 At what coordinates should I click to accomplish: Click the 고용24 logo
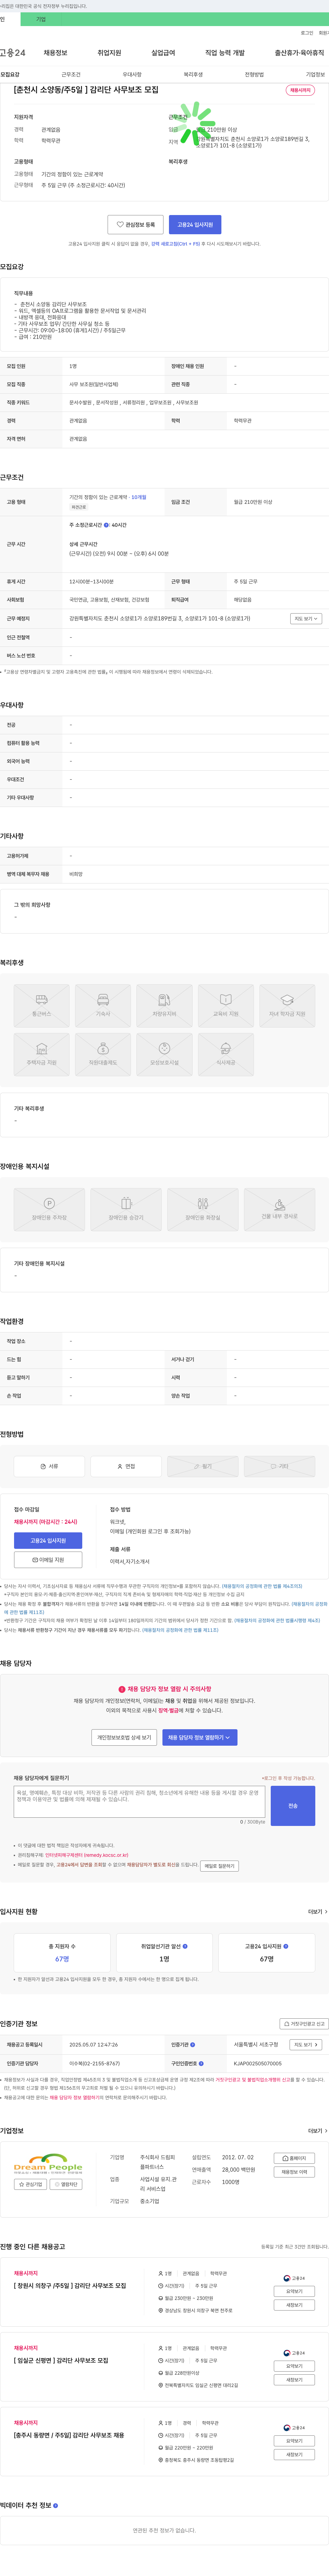(x=13, y=53)
